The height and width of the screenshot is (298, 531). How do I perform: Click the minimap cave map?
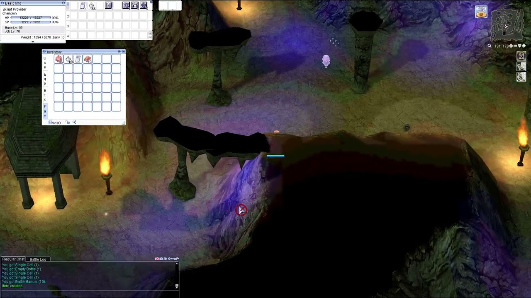pyautogui.click(x=508, y=24)
